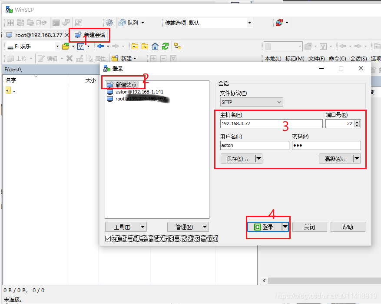The height and width of the screenshot is (304, 381).
Task: Increase the port number with up stepper
Action: (x=357, y=122)
